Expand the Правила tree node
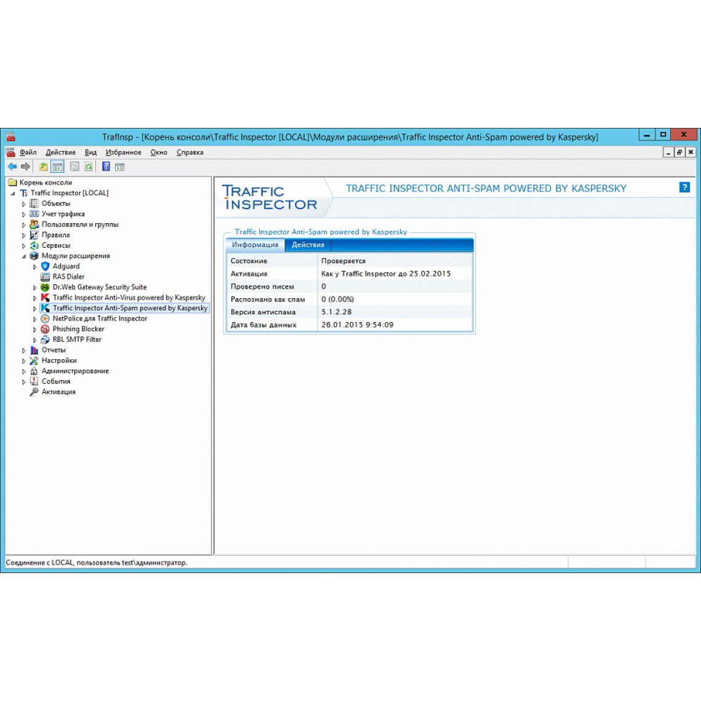The height and width of the screenshot is (701, 701). pos(24,235)
